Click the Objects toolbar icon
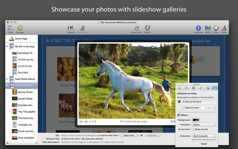Viewport: 238px width, 149px height. [71, 29]
